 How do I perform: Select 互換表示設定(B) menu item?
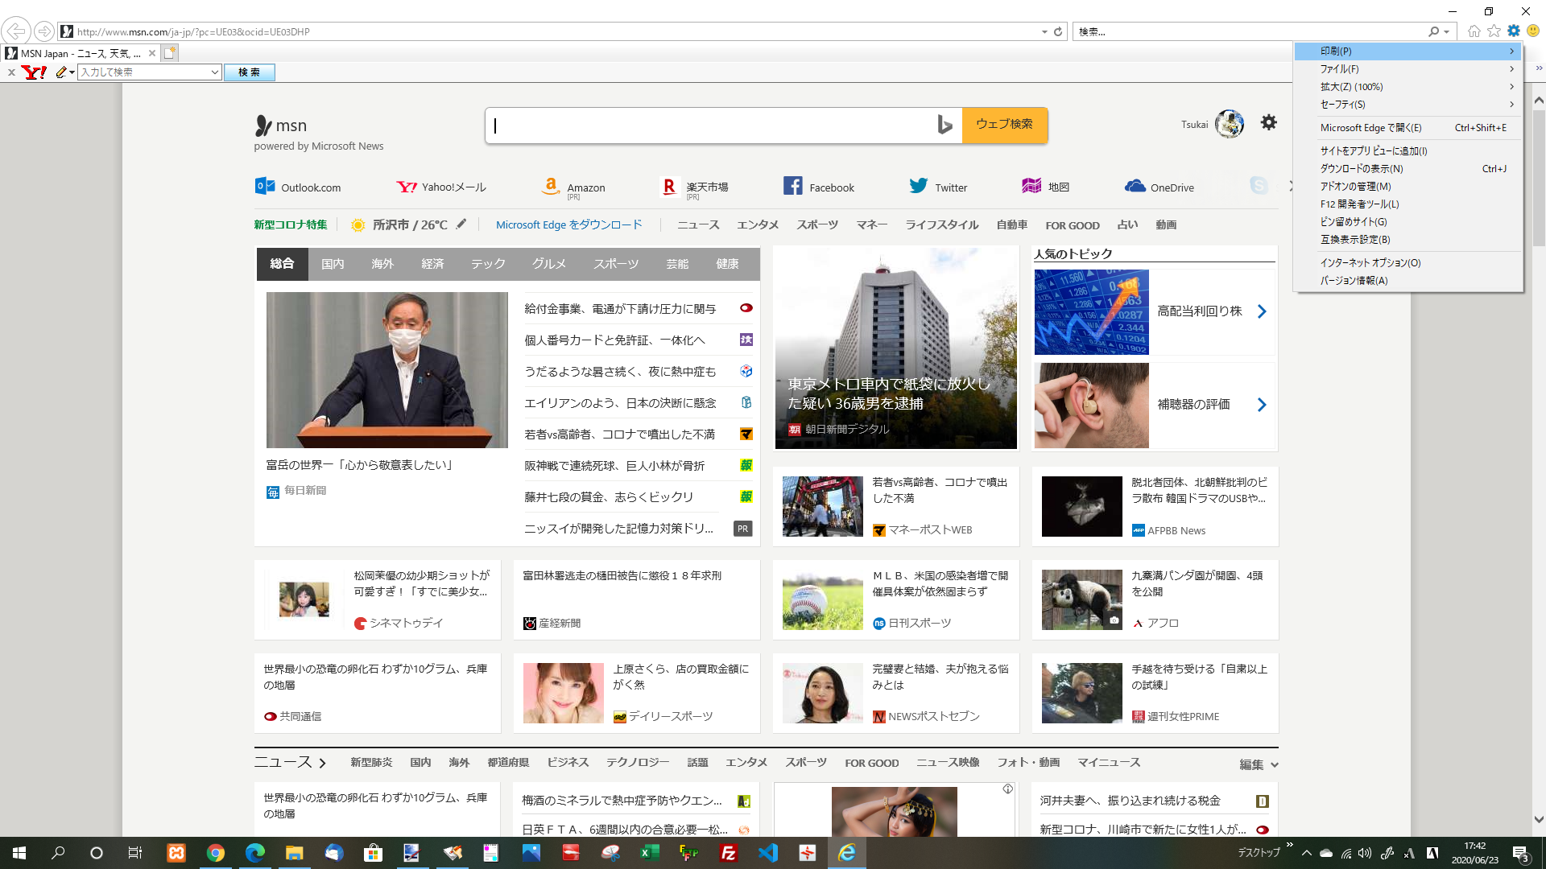(1407, 239)
